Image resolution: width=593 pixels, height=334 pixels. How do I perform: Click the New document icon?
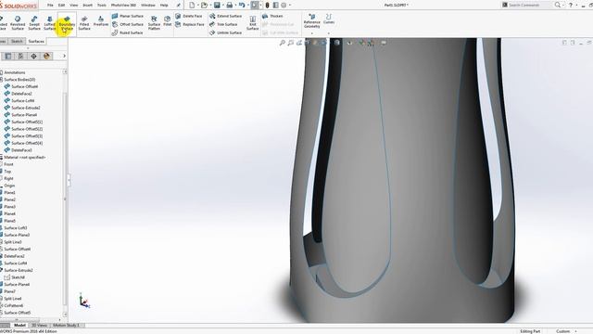192,5
